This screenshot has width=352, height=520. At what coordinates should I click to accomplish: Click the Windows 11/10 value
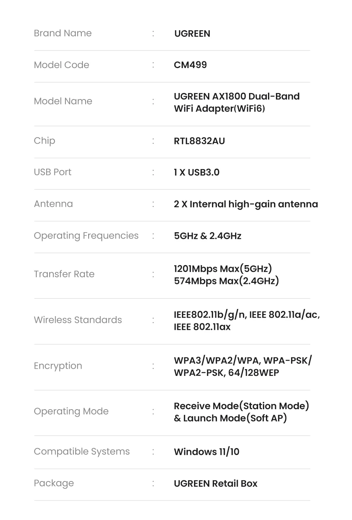click(206, 452)
